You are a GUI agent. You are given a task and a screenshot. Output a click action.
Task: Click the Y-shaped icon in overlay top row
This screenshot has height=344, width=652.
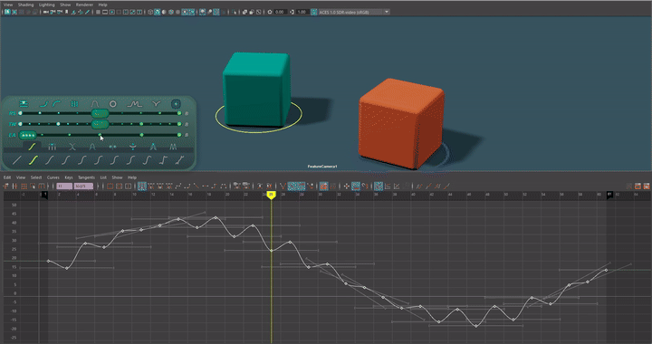tap(156, 104)
